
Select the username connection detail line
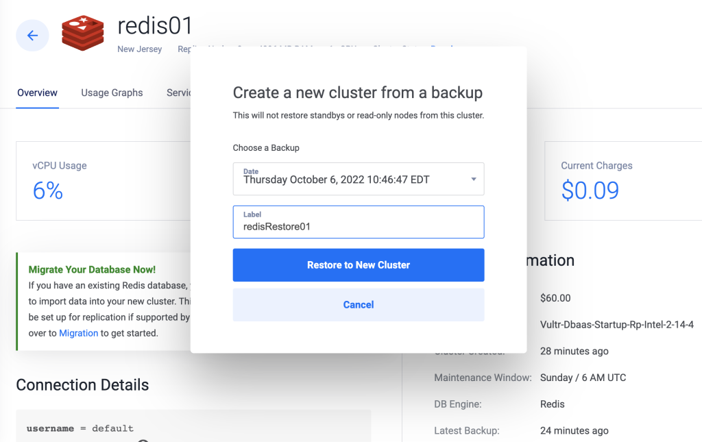click(80, 428)
